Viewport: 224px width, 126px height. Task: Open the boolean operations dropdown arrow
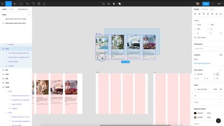122,4
